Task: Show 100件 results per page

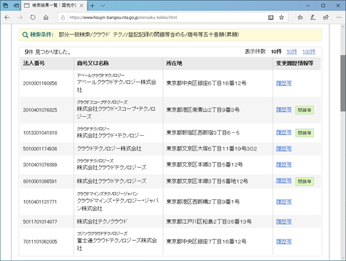Action: [308, 52]
